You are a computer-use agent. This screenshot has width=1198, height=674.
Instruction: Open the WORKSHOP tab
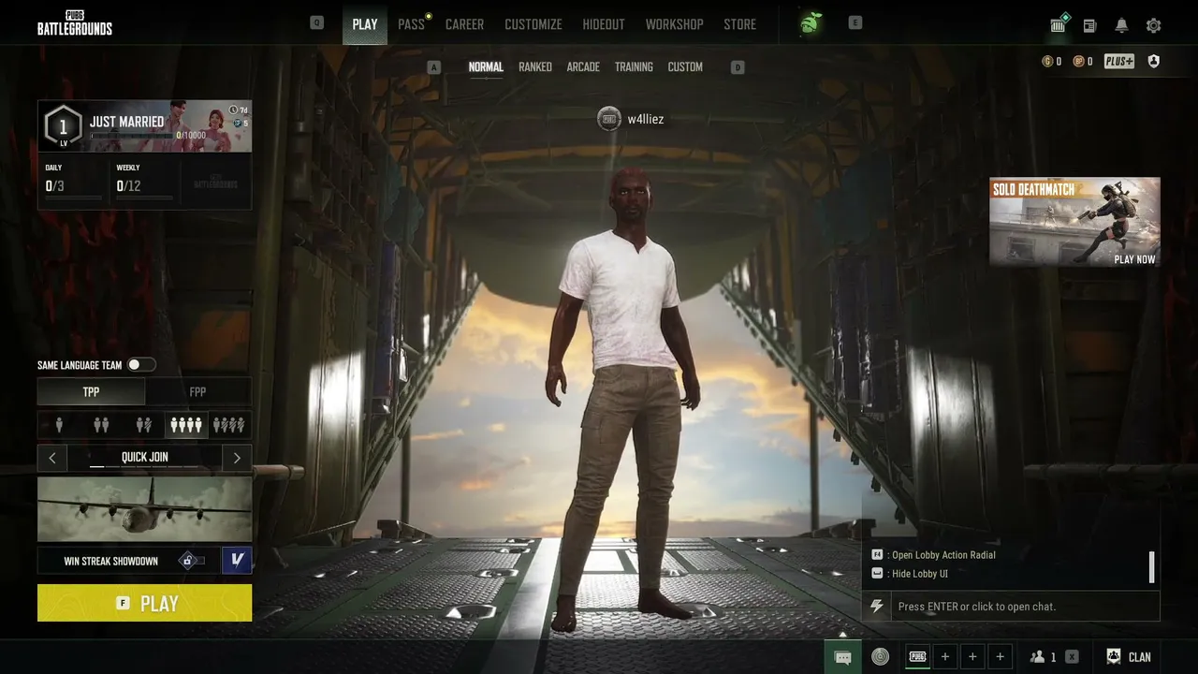[x=674, y=24]
